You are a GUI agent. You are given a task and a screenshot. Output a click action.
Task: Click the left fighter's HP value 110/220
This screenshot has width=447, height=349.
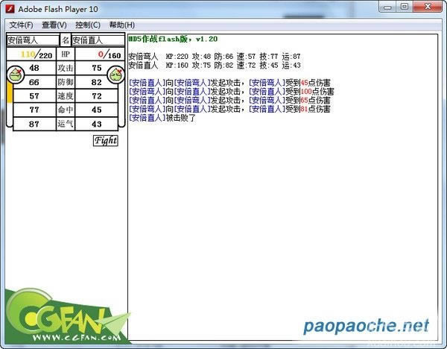(36, 55)
